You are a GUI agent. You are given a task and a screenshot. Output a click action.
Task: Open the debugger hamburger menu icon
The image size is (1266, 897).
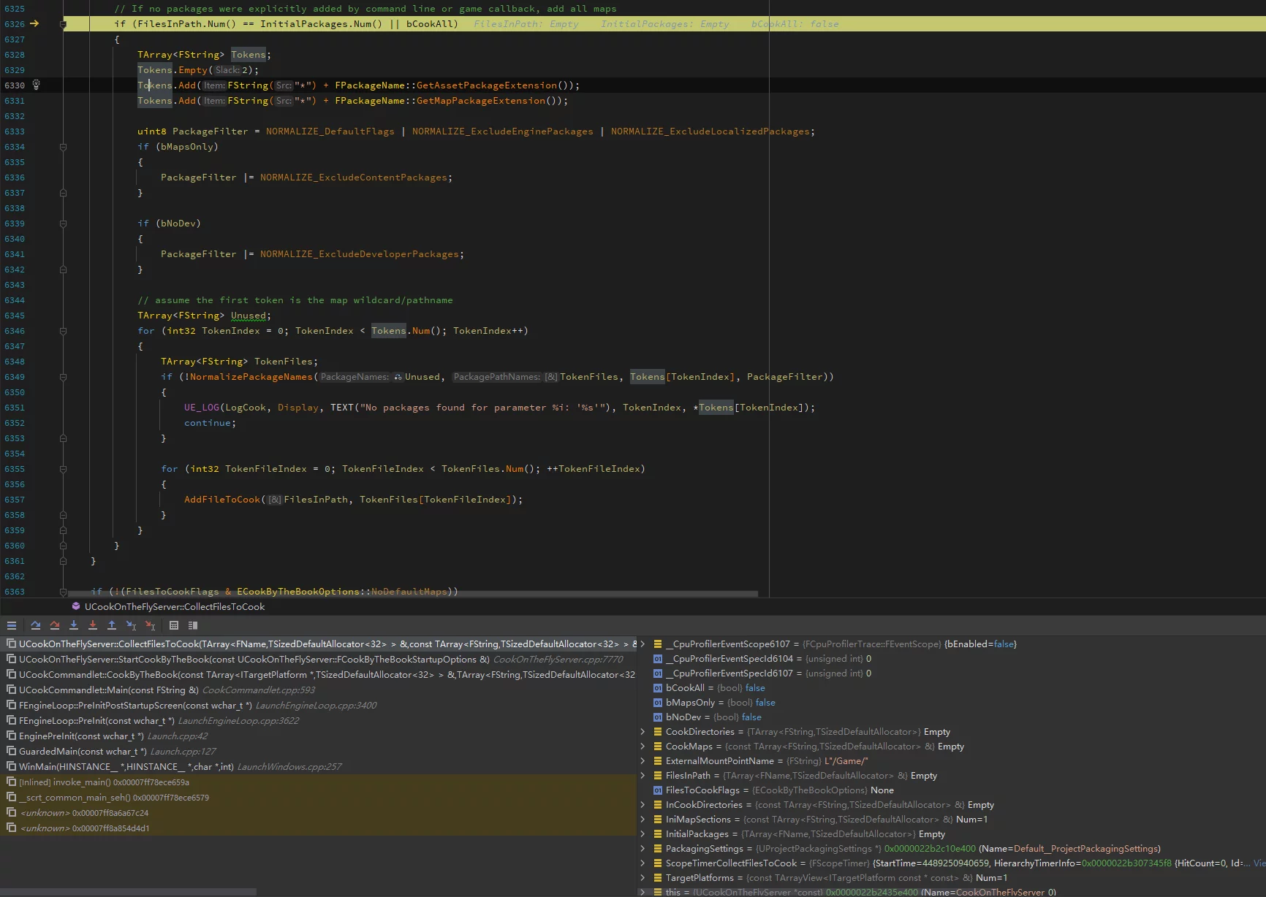pos(12,625)
